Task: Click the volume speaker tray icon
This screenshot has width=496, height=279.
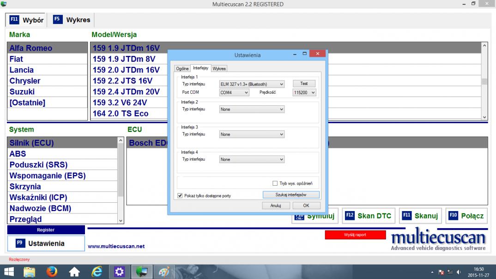Action: click(x=459, y=272)
